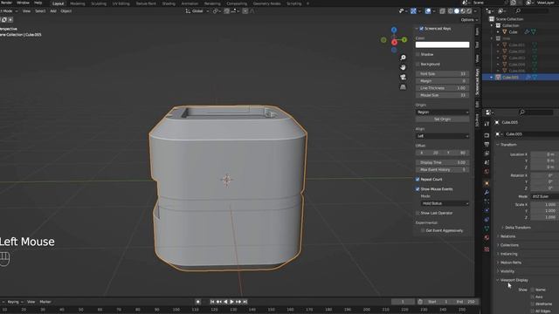Disable the Repeat Count checkbox
Screen dimensions: 559x314
418,180
